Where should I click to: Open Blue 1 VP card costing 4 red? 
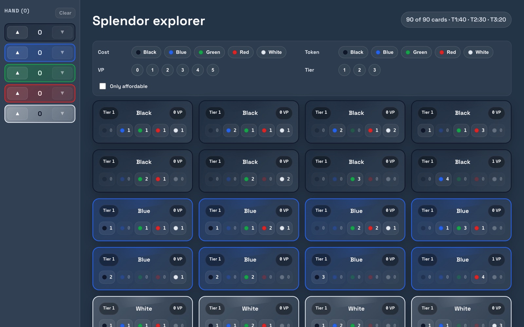click(461, 269)
